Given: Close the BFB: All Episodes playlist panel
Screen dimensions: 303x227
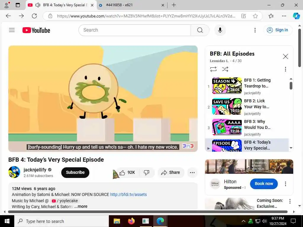Looking at the screenshot, I should (285, 56).
